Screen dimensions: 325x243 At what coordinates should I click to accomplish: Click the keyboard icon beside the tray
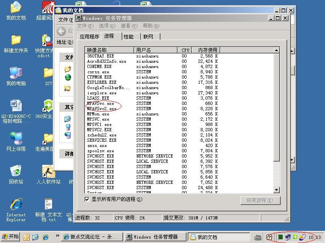(258, 237)
